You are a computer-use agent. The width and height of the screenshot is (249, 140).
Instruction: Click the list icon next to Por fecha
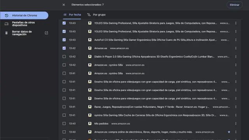[x=65, y=15]
